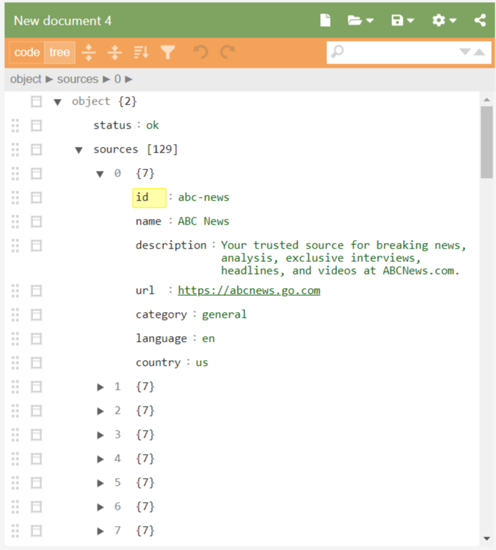This screenshot has height=550, width=496.
Task: Select '0' in the breadcrumb path
Action: click(117, 79)
